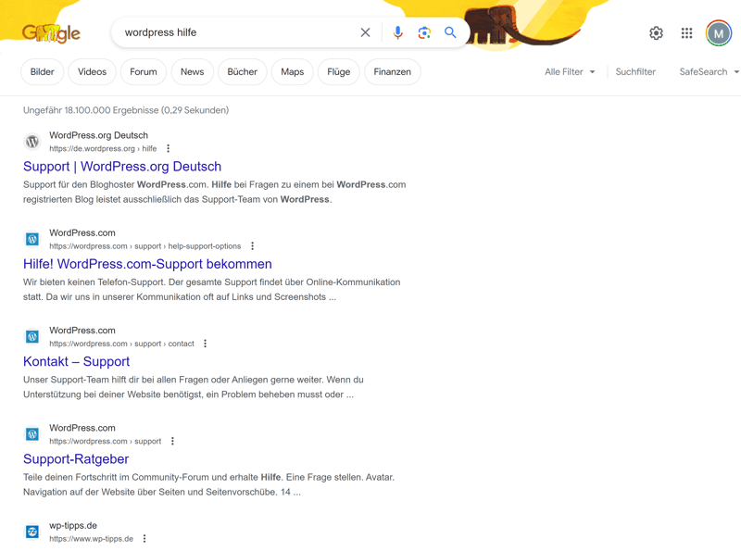Click into the search field with 'wordpress hilfe'
Viewport: 741px width, 551px height.
pyautogui.click(x=232, y=32)
